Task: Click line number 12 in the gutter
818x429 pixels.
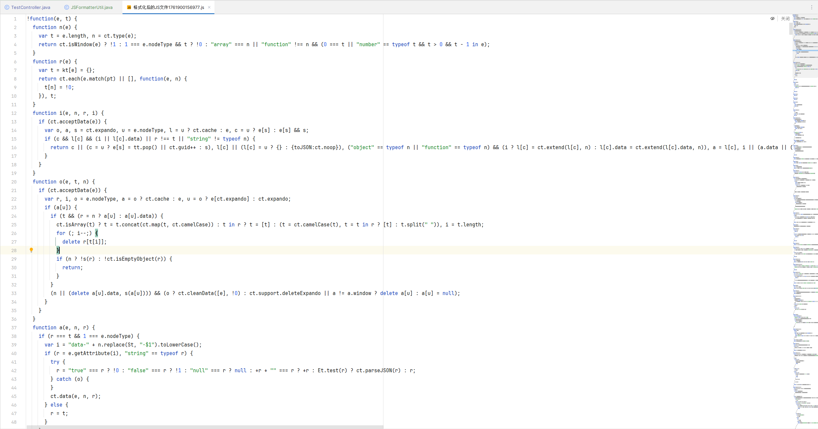Action: pos(14,113)
